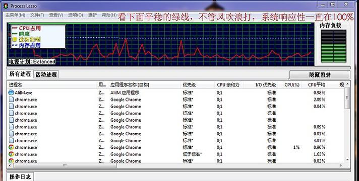
Task: Select the AliIM.exe process icon
Action: pos(11,93)
